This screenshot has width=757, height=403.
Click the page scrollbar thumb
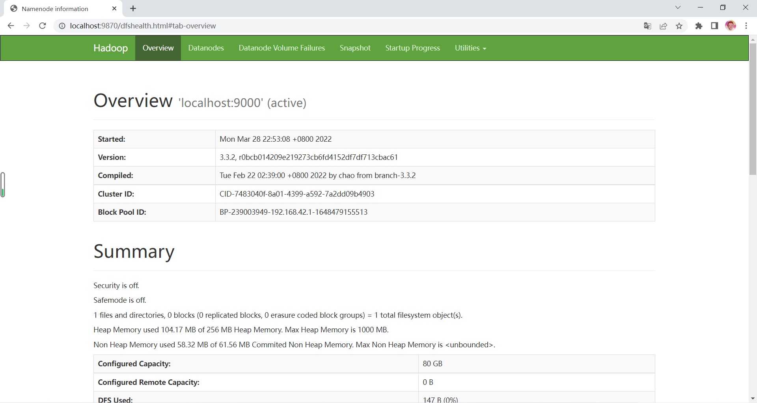tap(753, 109)
